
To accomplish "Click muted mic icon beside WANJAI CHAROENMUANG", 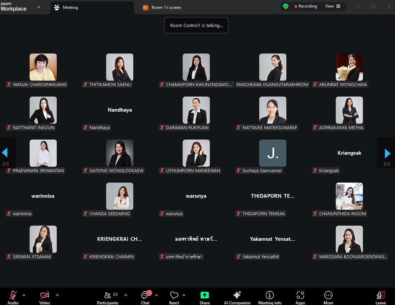I will coord(9,85).
